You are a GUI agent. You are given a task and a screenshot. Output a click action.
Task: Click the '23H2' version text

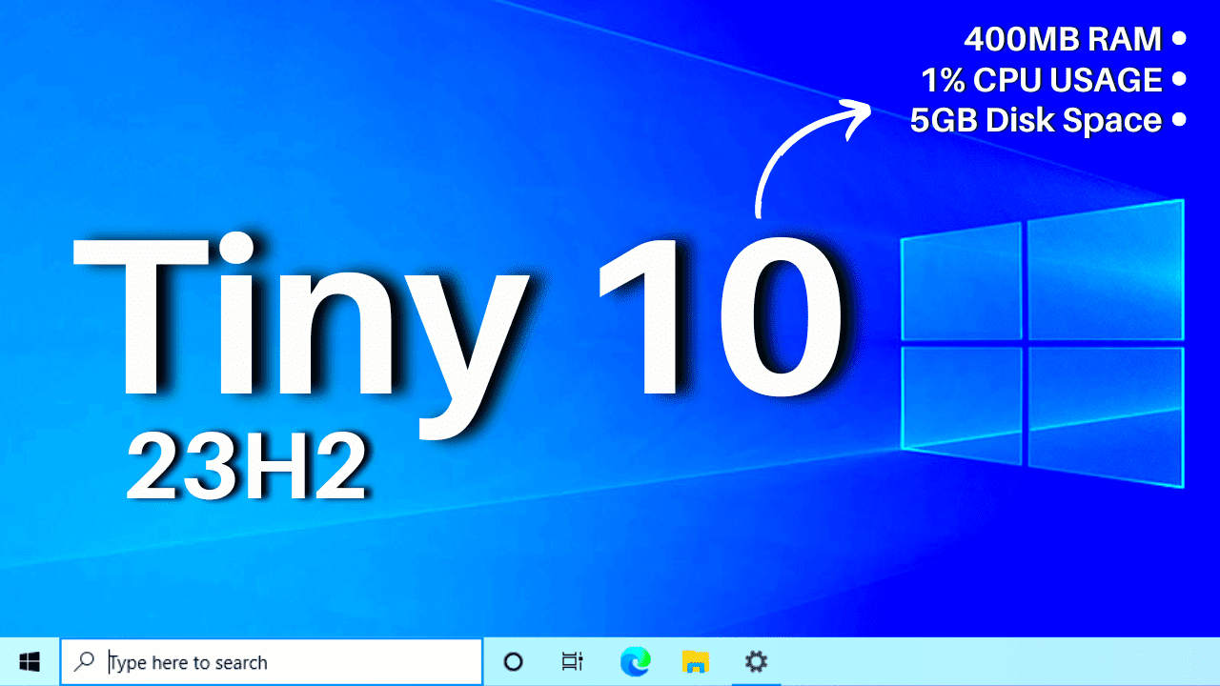247,468
